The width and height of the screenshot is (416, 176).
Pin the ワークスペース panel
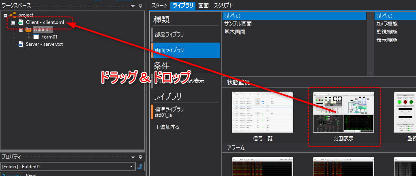[x=140, y=6]
